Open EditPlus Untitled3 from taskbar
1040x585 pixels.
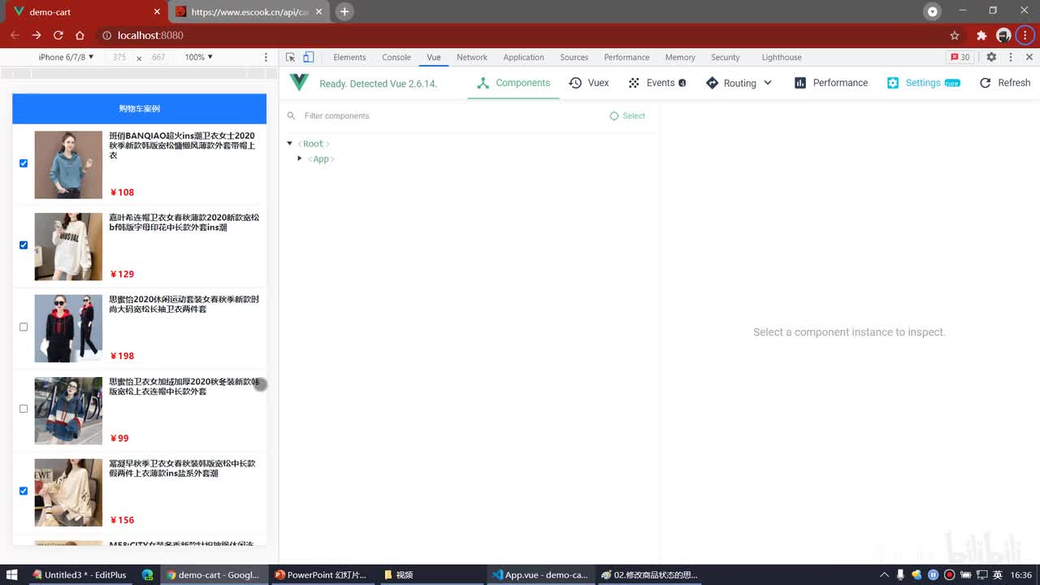(80, 574)
